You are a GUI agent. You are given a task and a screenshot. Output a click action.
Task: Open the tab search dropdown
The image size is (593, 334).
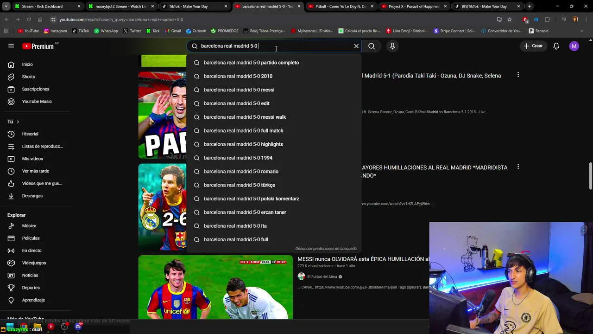6,6
